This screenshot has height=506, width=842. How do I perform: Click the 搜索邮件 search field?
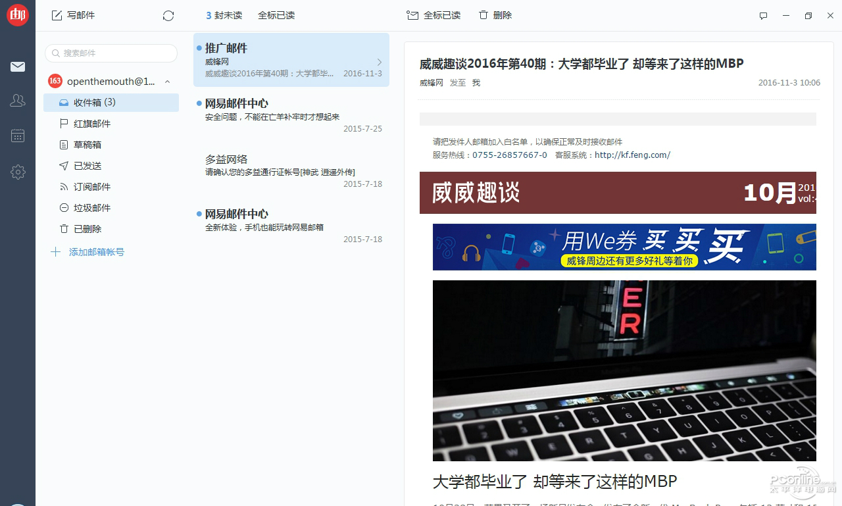click(x=111, y=53)
